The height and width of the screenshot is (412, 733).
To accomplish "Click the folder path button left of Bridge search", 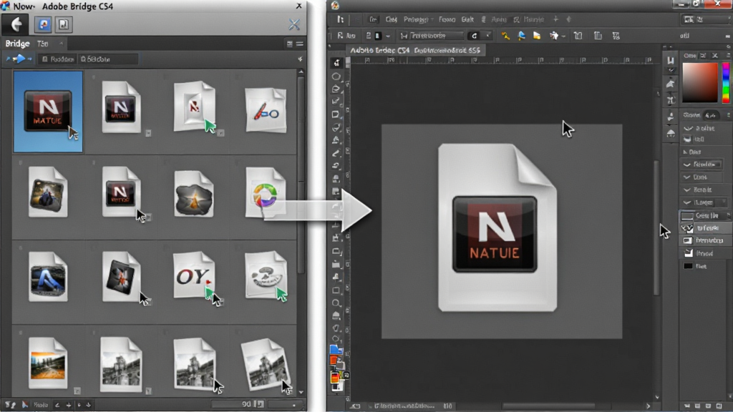I will [x=58, y=59].
